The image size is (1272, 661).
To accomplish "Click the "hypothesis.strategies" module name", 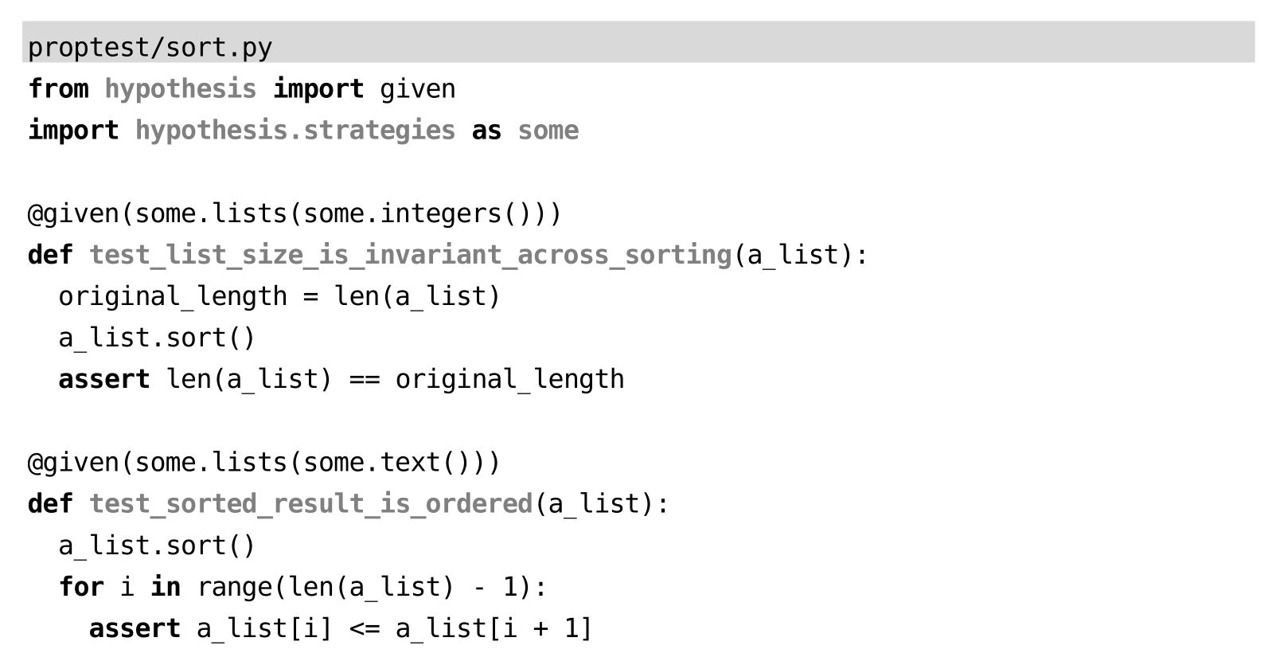I will 295,130.
